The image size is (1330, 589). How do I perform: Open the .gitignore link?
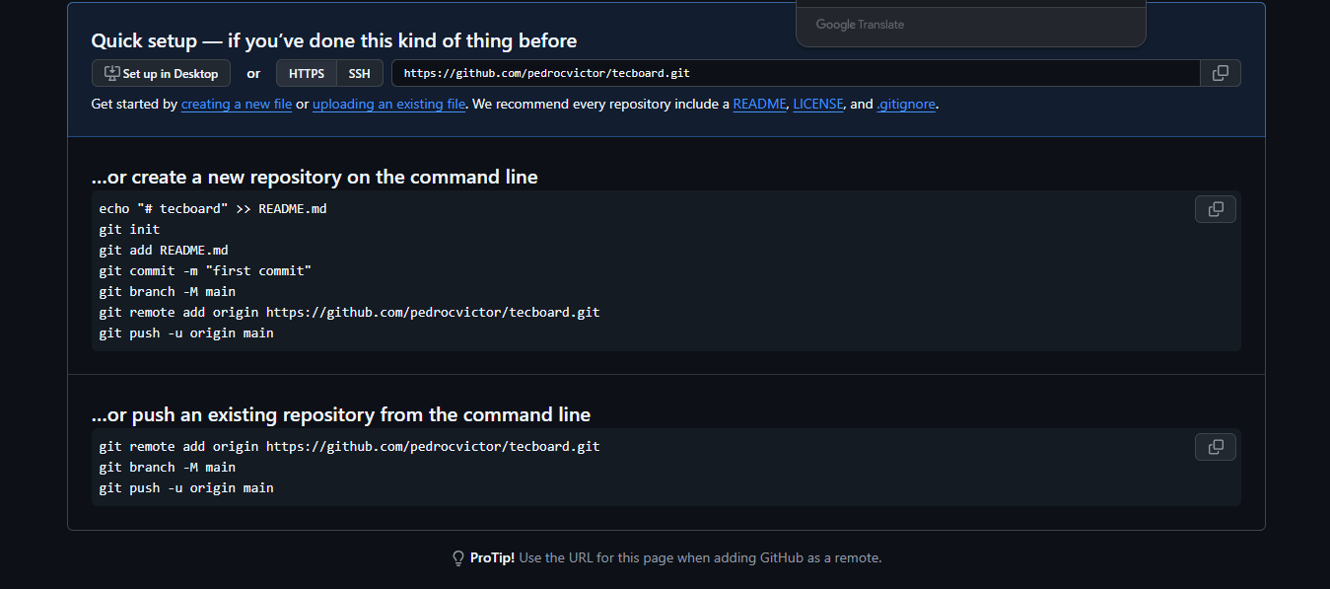pyautogui.click(x=906, y=104)
